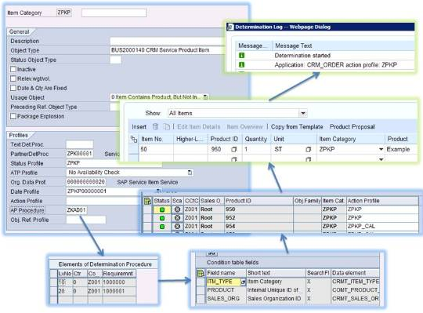Click the ITM_TYPE field name cell
423x313 pixels.
222,282
